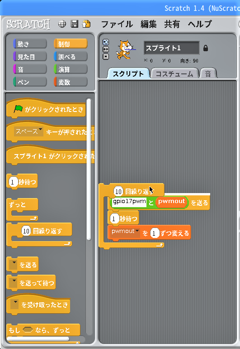The width and height of the screenshot is (240, 349).
Task: Click the script's repeat count 10 field
Action: point(118,191)
